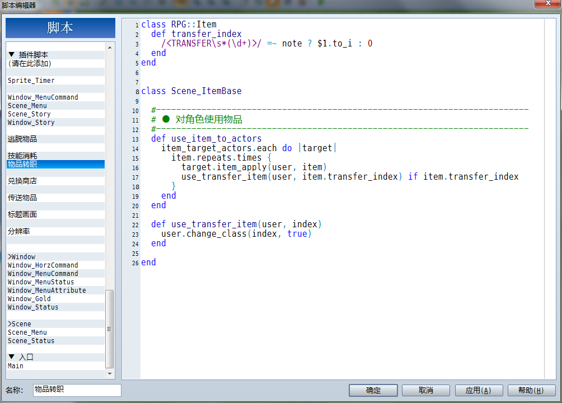Screen dimensions: 562x403
Task: Click 'def use_transfer_item(user, index)' code line
Action: pos(237,224)
